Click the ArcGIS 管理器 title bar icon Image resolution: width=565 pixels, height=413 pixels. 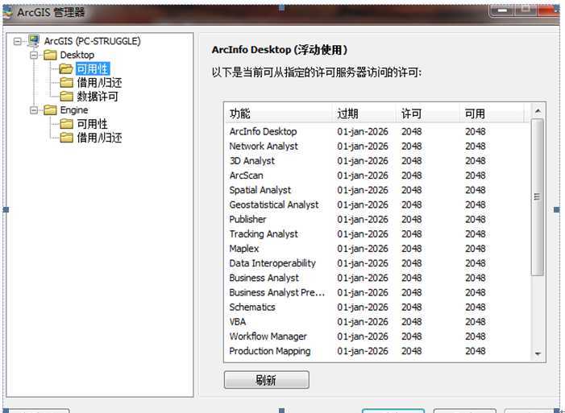click(7, 12)
